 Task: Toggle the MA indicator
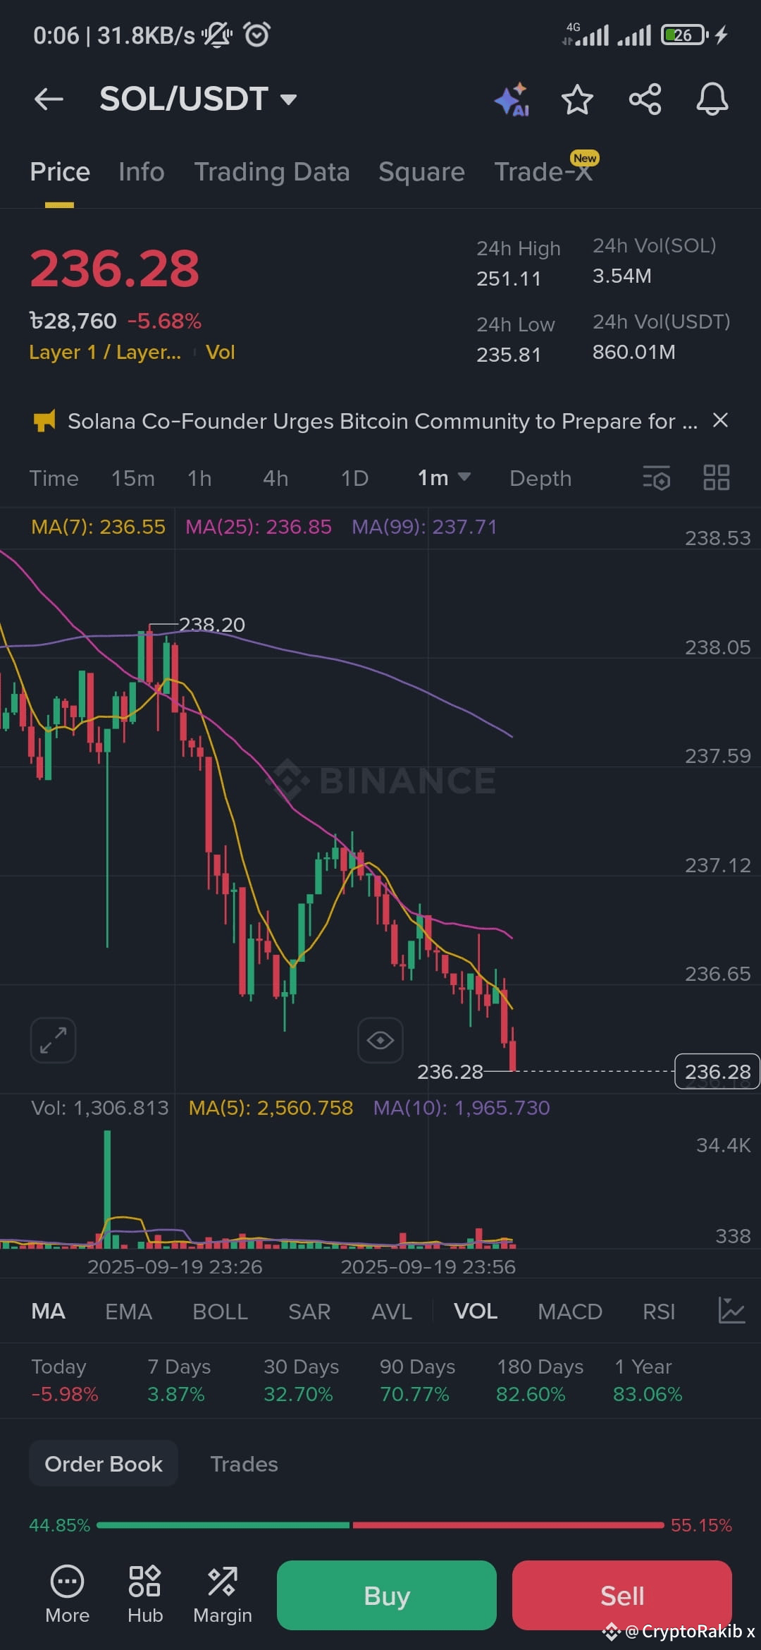pyautogui.click(x=48, y=1312)
